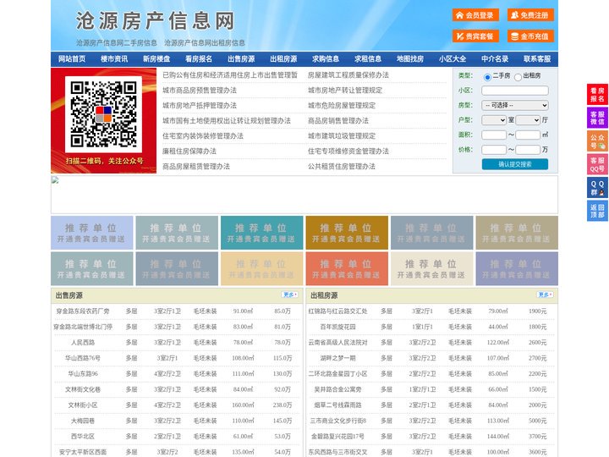Click the golden brown 推荐单位 tile
Image resolution: width=609 pixels, height=457 pixels.
(x=347, y=233)
